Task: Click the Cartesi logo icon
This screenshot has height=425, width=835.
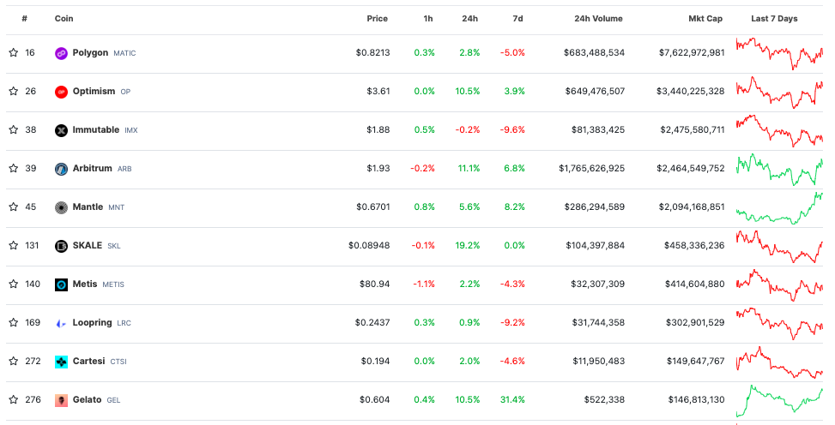Action: [x=61, y=362]
